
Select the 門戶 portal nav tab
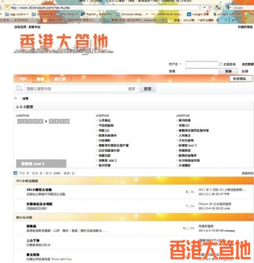pyautogui.click(x=22, y=79)
